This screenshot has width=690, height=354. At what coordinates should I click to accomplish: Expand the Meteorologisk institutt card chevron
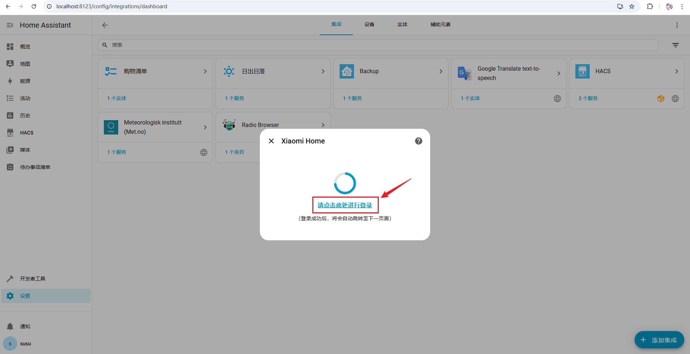(x=205, y=127)
